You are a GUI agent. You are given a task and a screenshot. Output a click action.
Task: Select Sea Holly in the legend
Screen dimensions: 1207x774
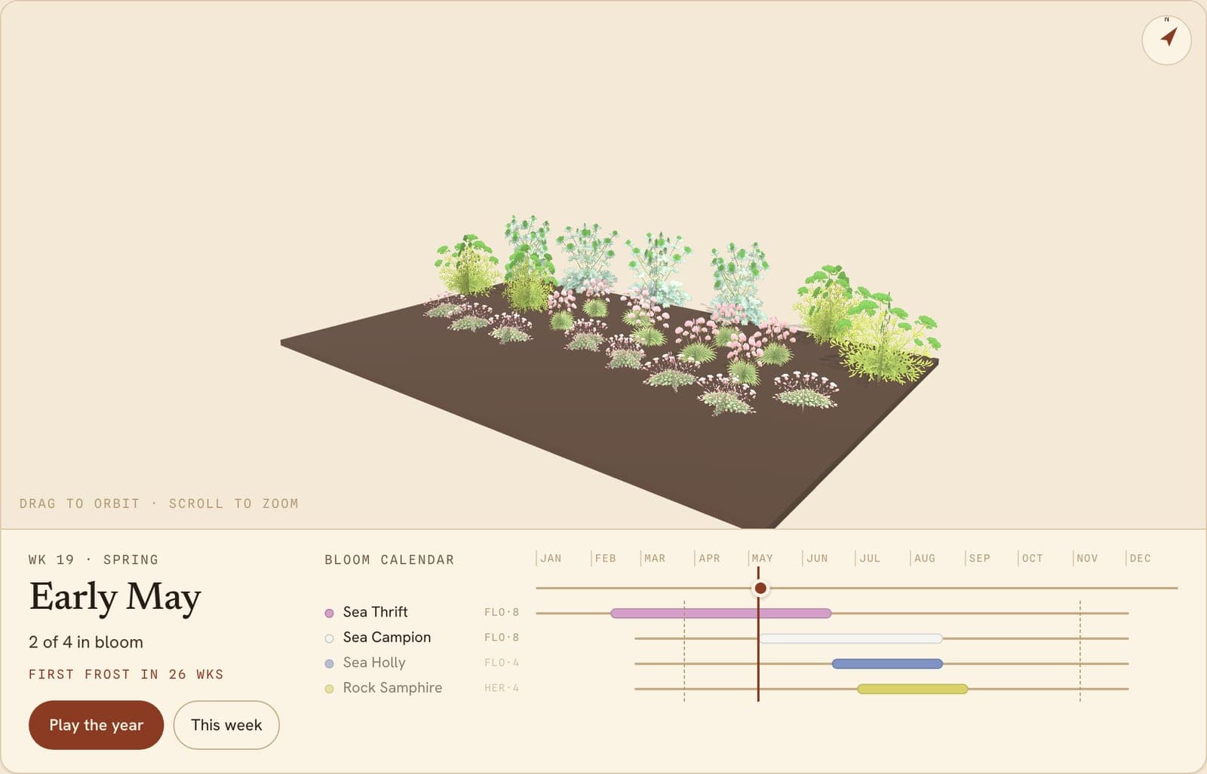tap(374, 662)
